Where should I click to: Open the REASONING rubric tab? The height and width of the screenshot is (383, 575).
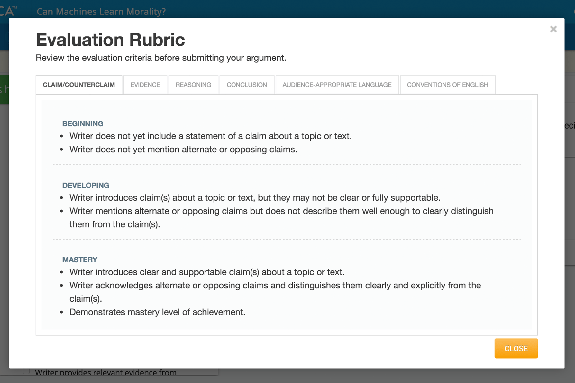[193, 85]
